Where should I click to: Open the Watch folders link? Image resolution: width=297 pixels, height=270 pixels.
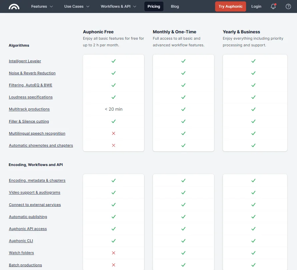(21, 253)
